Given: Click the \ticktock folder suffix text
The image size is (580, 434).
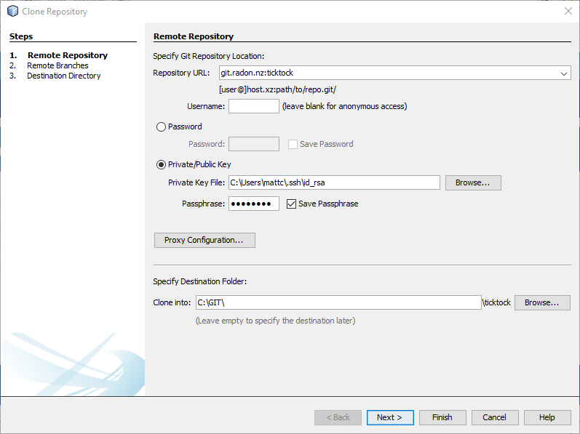Looking at the screenshot, I should [496, 302].
